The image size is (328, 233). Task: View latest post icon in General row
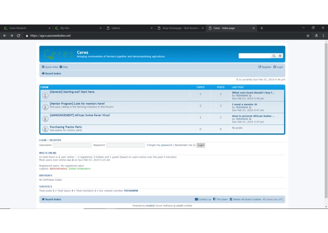coord(250,96)
